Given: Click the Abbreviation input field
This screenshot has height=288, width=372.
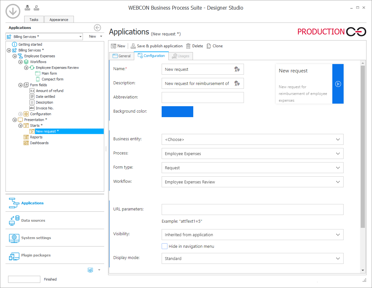Looking at the screenshot, I should (x=203, y=98).
